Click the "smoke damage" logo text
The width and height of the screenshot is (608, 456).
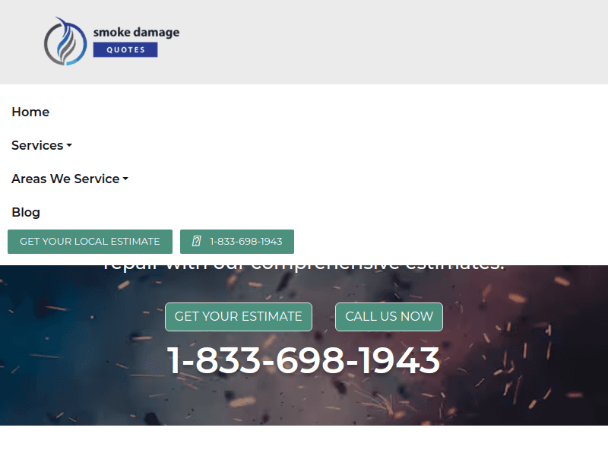click(x=136, y=32)
